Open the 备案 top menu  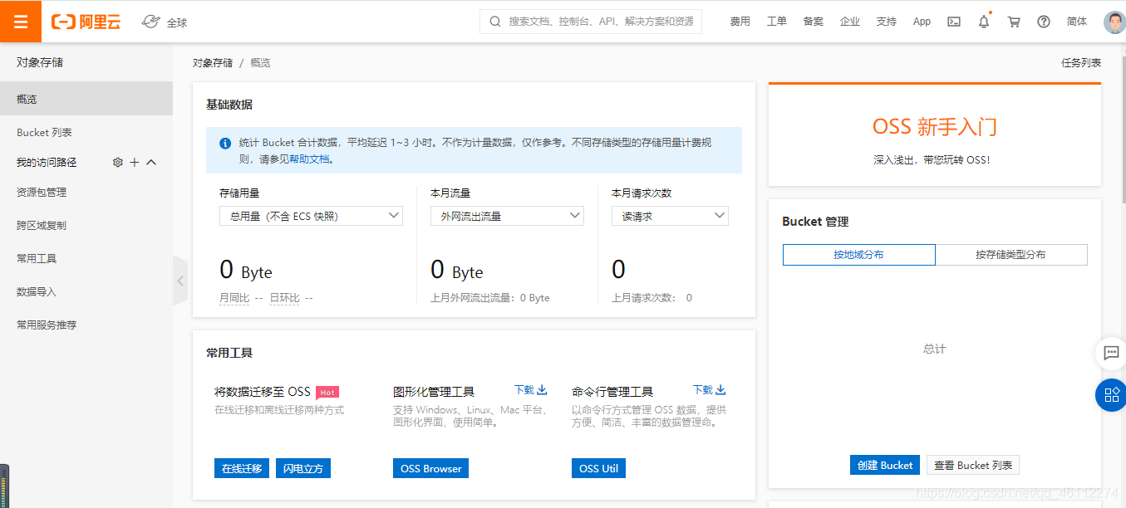click(813, 22)
